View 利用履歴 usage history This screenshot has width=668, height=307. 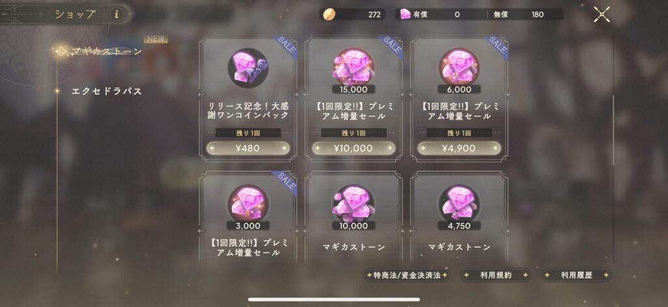click(577, 275)
